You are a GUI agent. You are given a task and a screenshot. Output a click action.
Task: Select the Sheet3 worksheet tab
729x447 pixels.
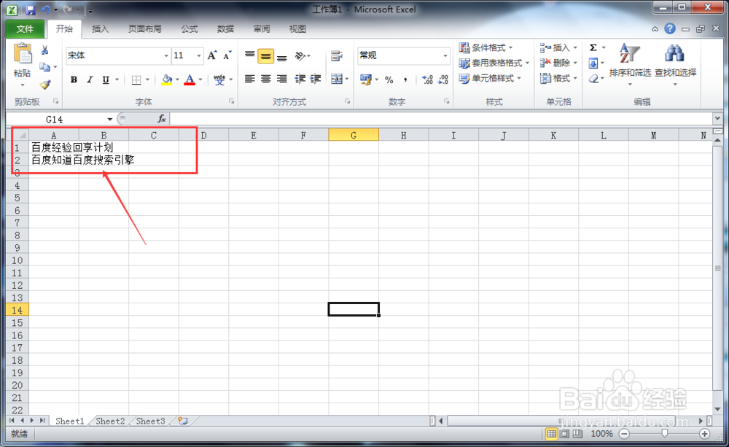(x=150, y=421)
